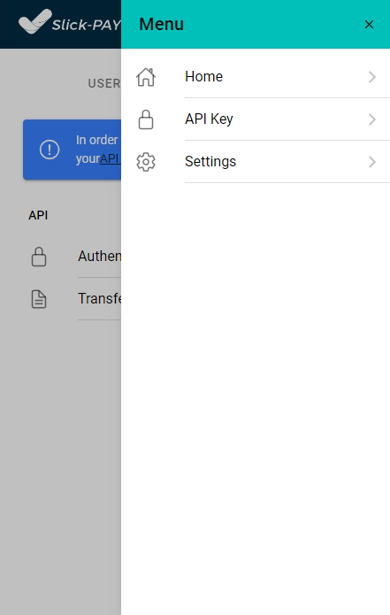
Task: Click the Slick-PAY logo in the header
Action: [x=69, y=22]
